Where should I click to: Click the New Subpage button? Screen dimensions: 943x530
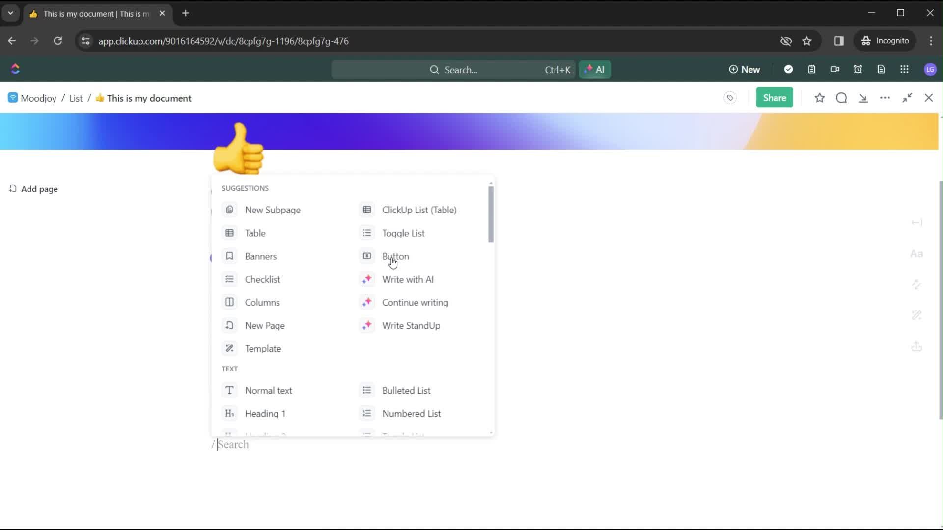273,210
